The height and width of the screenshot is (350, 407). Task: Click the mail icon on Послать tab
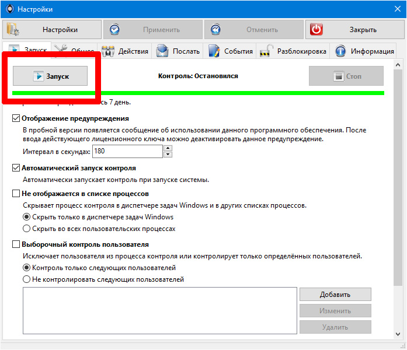point(162,51)
